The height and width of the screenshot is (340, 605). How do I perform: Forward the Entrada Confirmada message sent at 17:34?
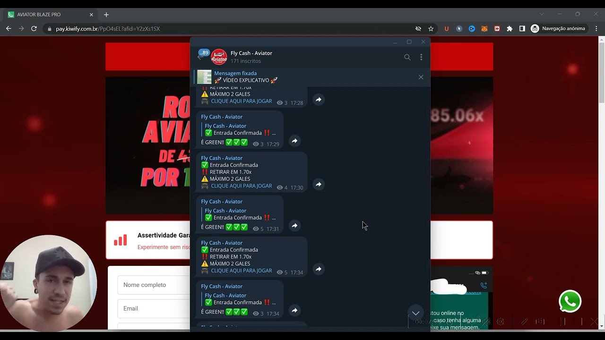[x=319, y=269]
